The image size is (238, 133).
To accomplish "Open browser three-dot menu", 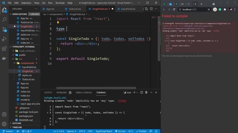I will tap(235, 10).
